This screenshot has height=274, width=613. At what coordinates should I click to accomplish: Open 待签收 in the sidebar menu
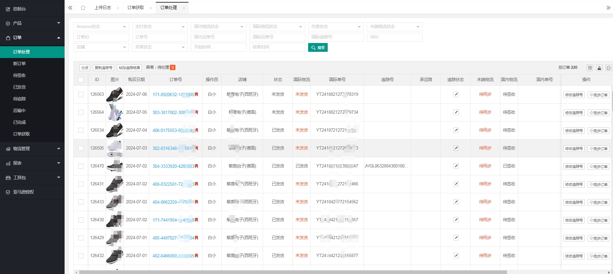click(20, 75)
